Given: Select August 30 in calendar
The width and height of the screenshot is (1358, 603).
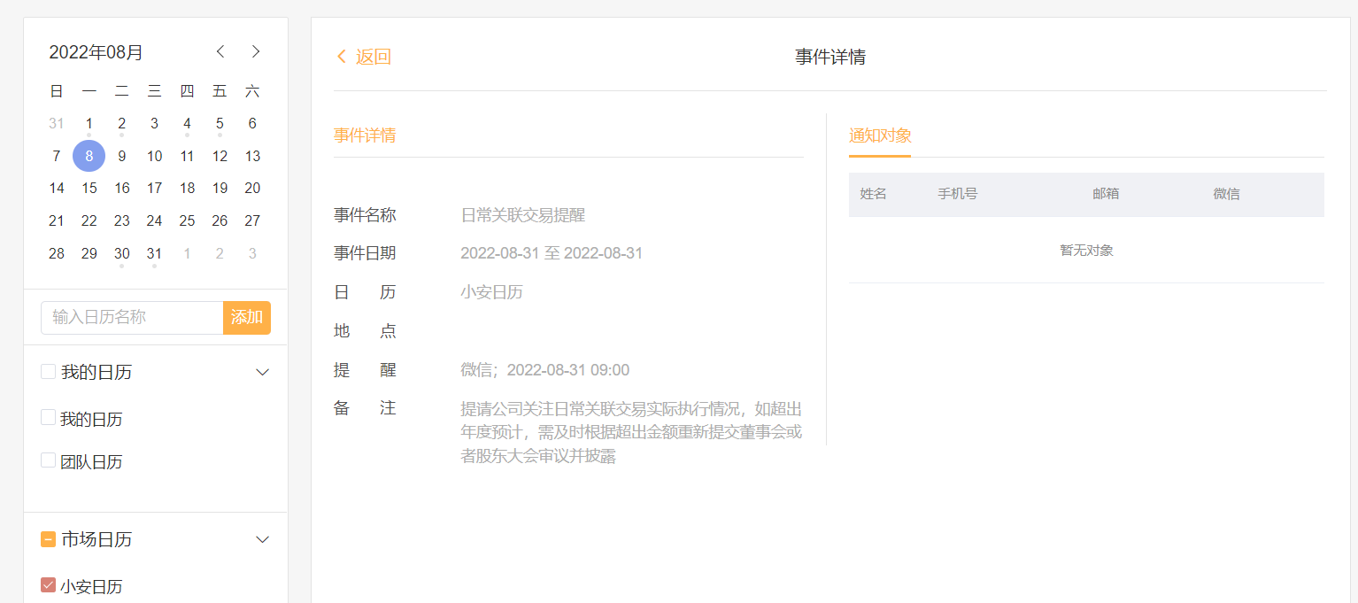Looking at the screenshot, I should tap(122, 253).
